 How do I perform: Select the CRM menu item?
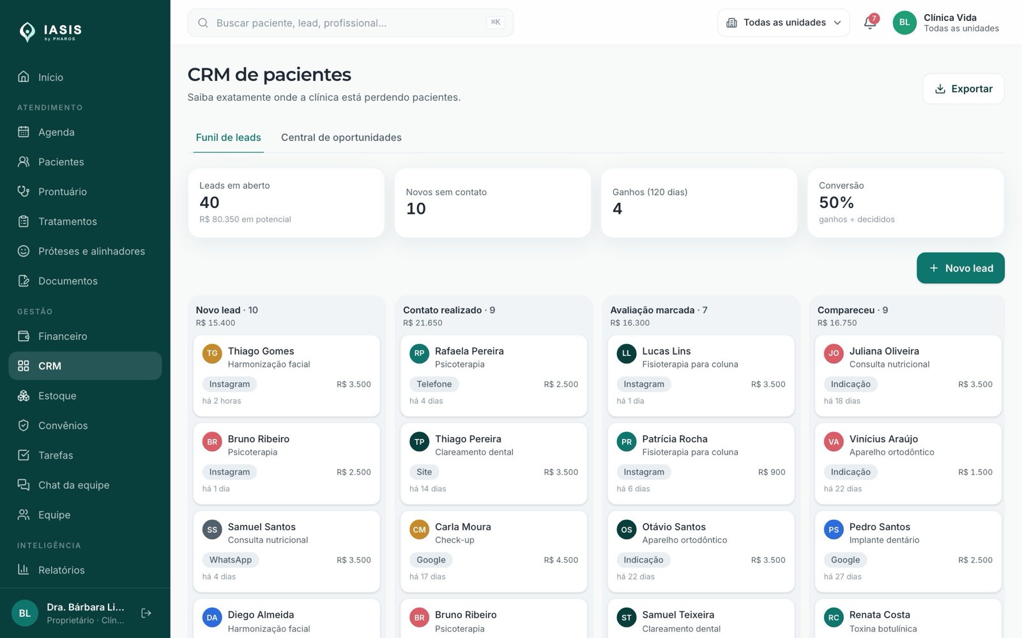point(85,366)
